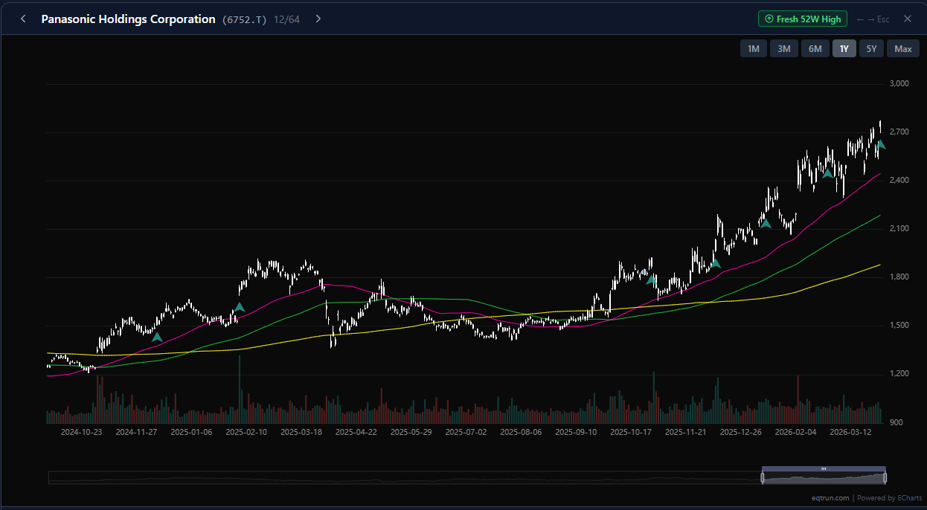Switch to the 3M tab
Viewport: 927px width, 510px height.
click(x=783, y=48)
